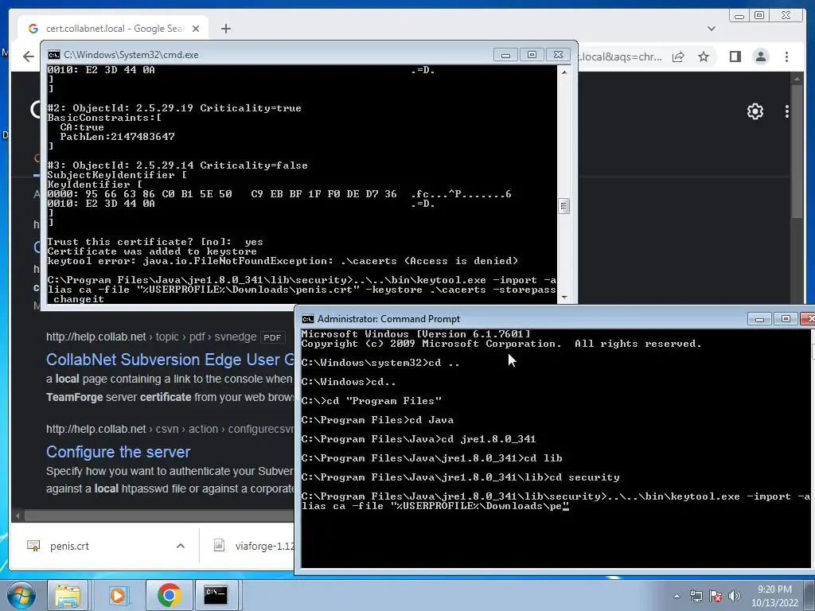Click the 'PathLen:2147483647' line in cmd.exe
This screenshot has height=611, width=815.
coord(117,137)
